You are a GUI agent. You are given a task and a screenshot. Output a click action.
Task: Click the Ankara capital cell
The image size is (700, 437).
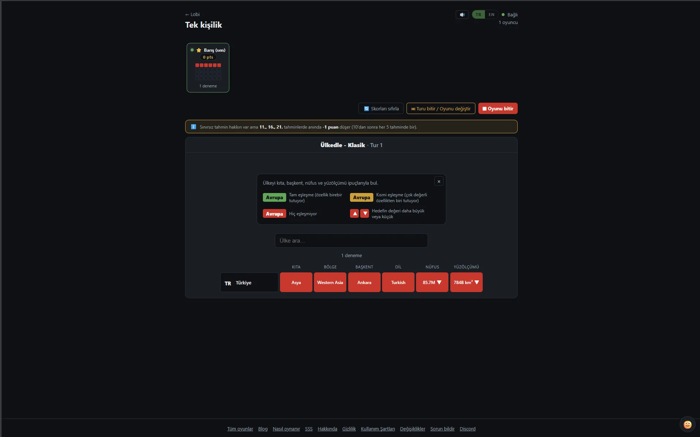click(x=364, y=283)
